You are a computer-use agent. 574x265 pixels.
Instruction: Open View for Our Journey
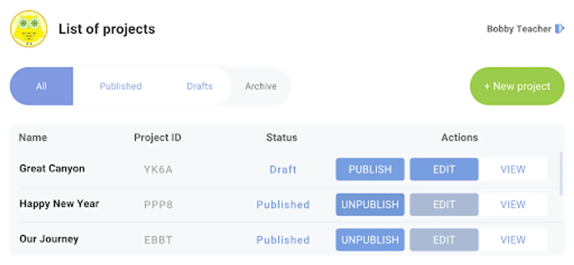pos(513,240)
